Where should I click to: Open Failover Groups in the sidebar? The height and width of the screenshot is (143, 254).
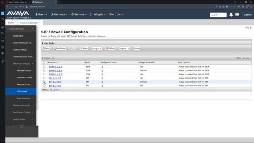click(x=24, y=71)
